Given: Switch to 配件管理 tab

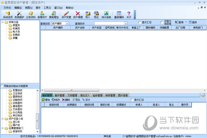Looking at the screenshot, I should tap(60, 95).
